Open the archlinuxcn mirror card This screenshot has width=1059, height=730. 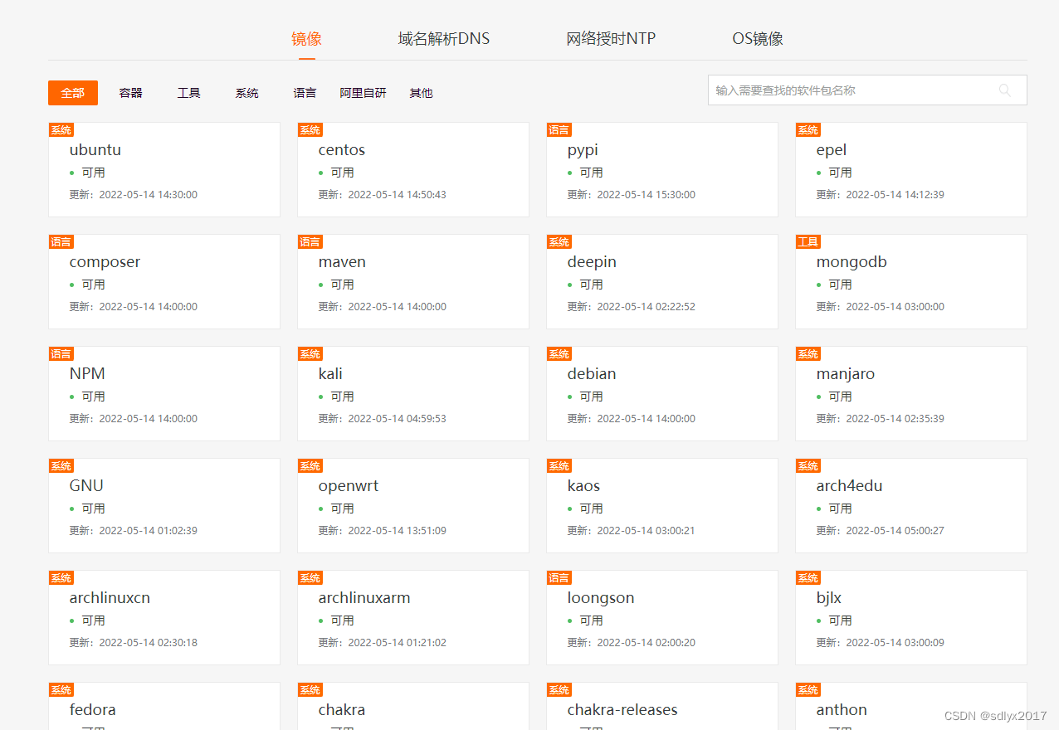point(164,617)
